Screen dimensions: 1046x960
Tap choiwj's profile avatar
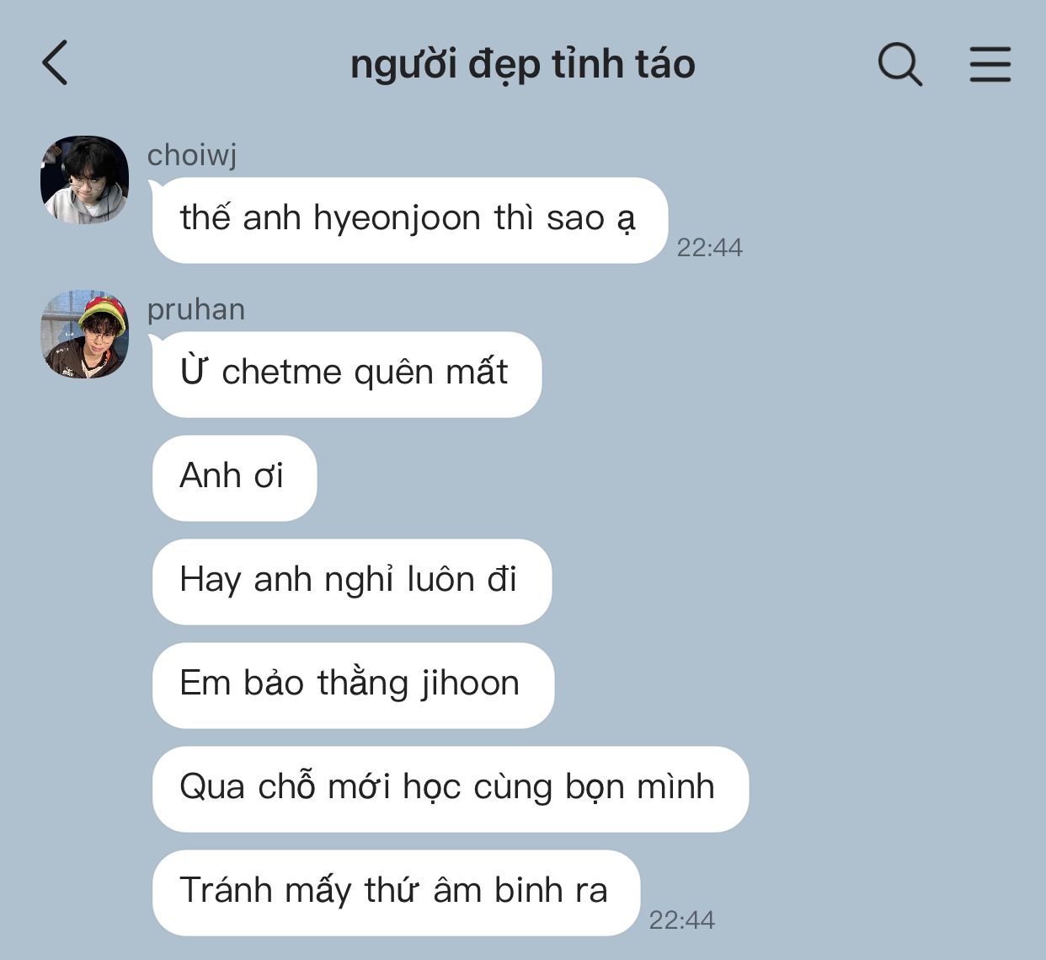coord(84,180)
